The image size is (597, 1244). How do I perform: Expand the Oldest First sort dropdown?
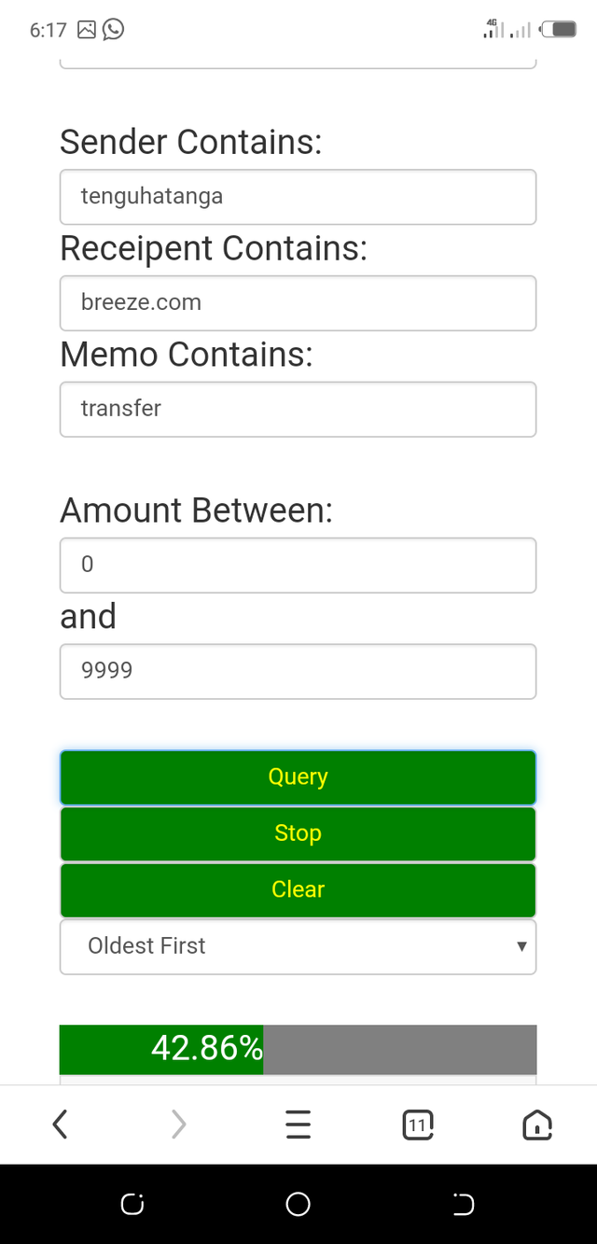tap(298, 946)
